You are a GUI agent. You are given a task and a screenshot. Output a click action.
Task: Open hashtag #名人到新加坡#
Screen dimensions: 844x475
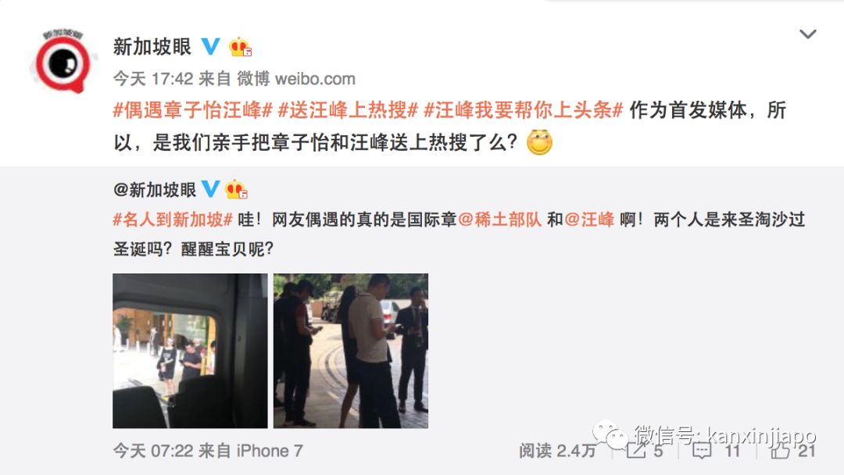173,220
